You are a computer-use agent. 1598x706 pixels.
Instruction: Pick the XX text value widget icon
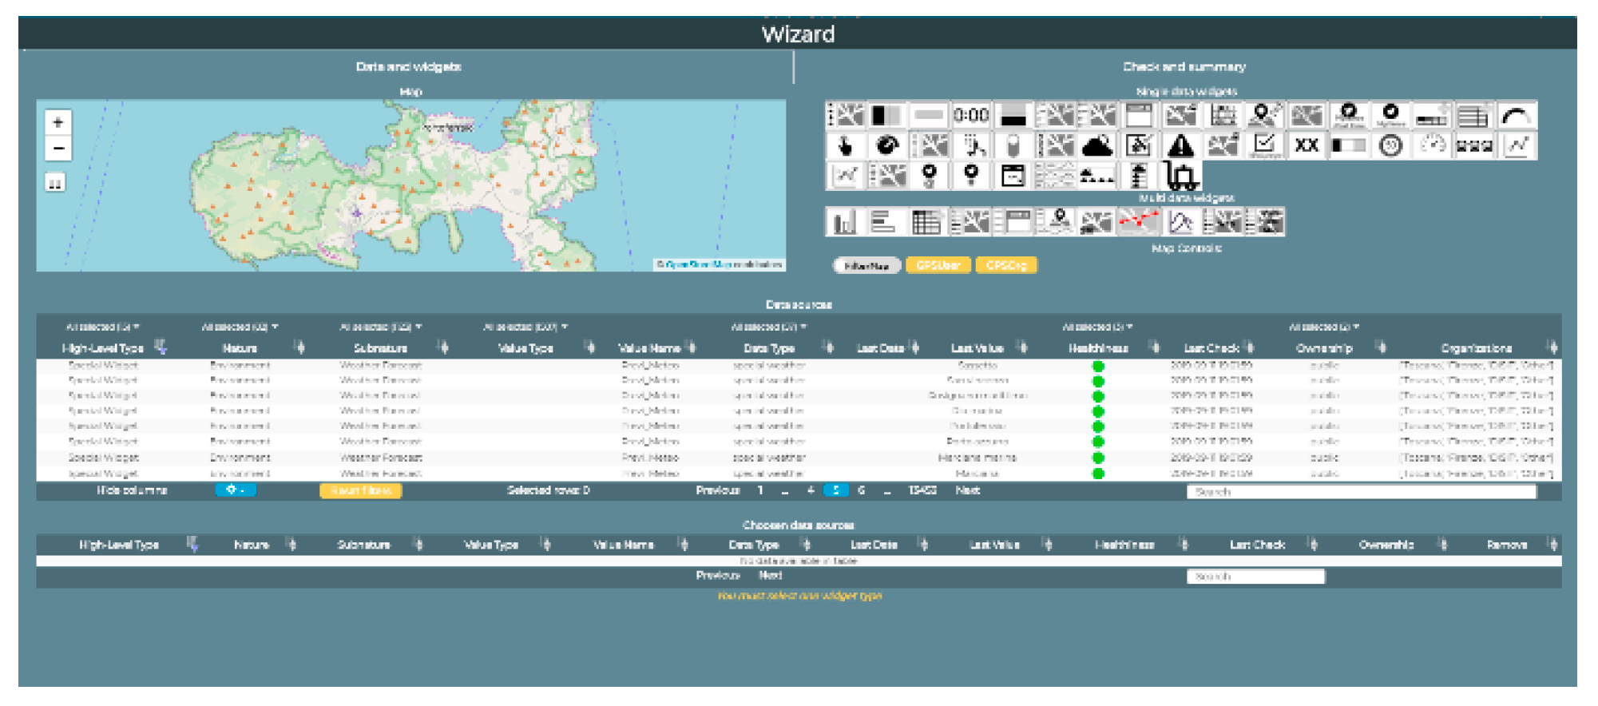click(x=1306, y=146)
